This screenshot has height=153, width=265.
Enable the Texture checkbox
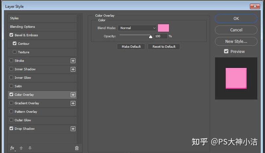click(14, 52)
